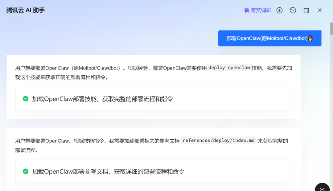Click paragraph starting 用户想要部署OpenClaw（原Moltbot

coord(154,73)
